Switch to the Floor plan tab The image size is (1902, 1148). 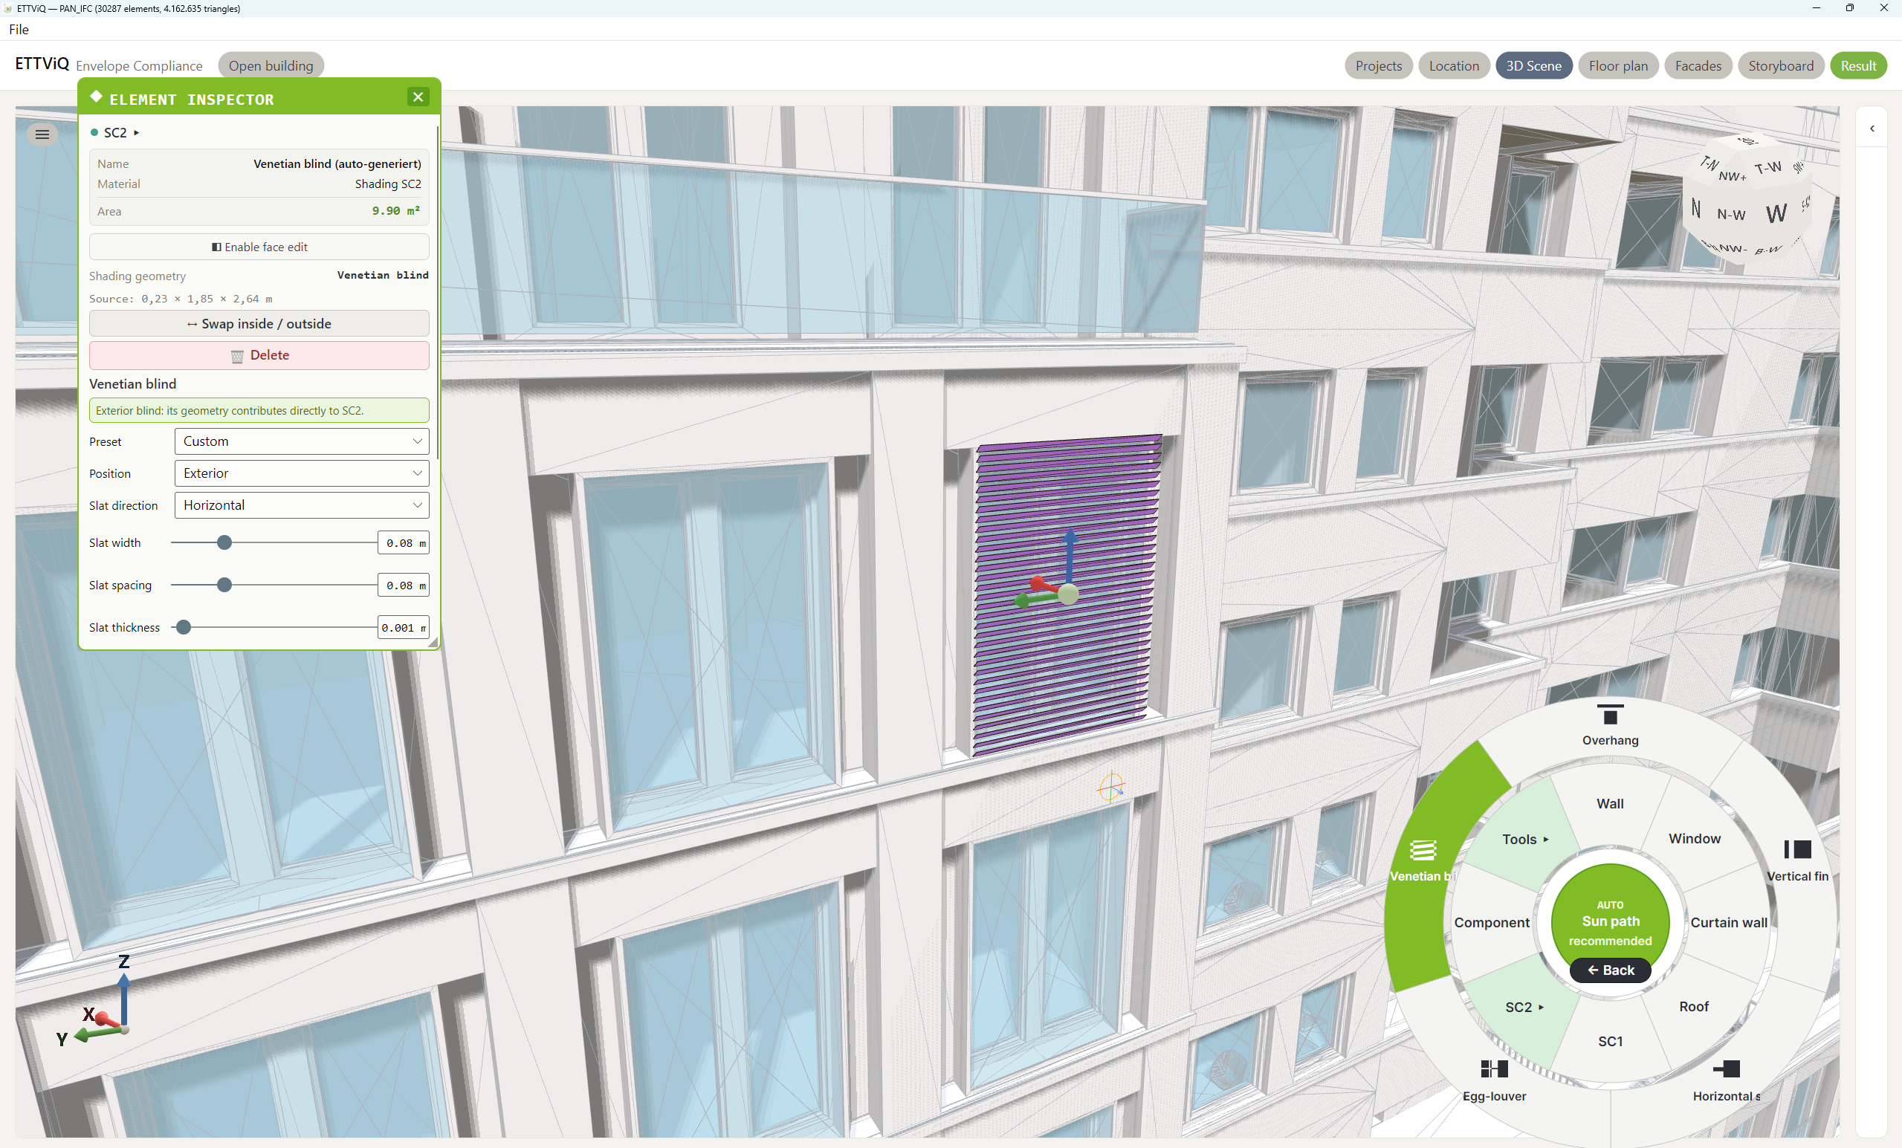click(x=1618, y=65)
